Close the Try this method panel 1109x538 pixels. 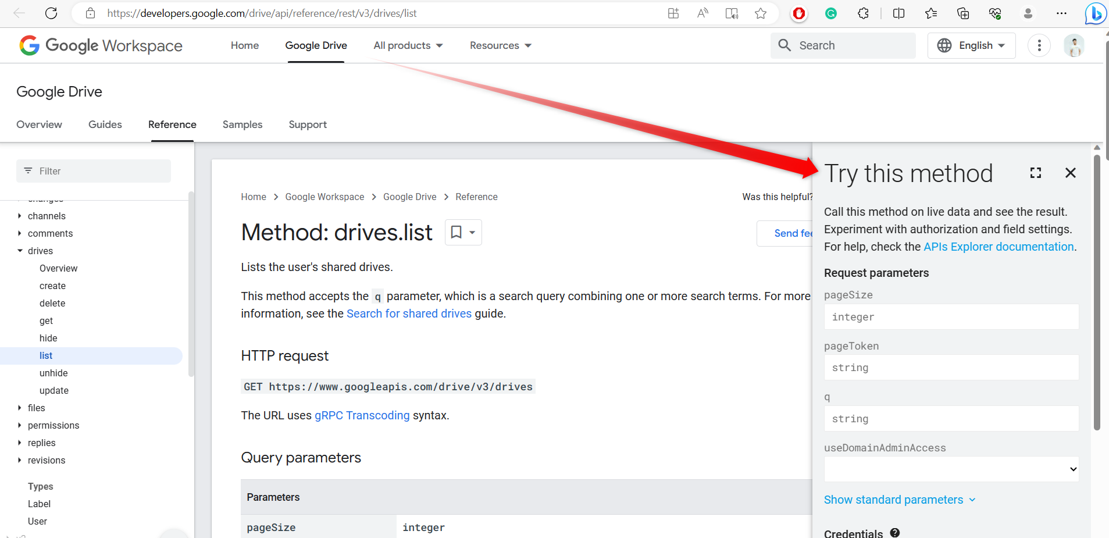(1071, 173)
